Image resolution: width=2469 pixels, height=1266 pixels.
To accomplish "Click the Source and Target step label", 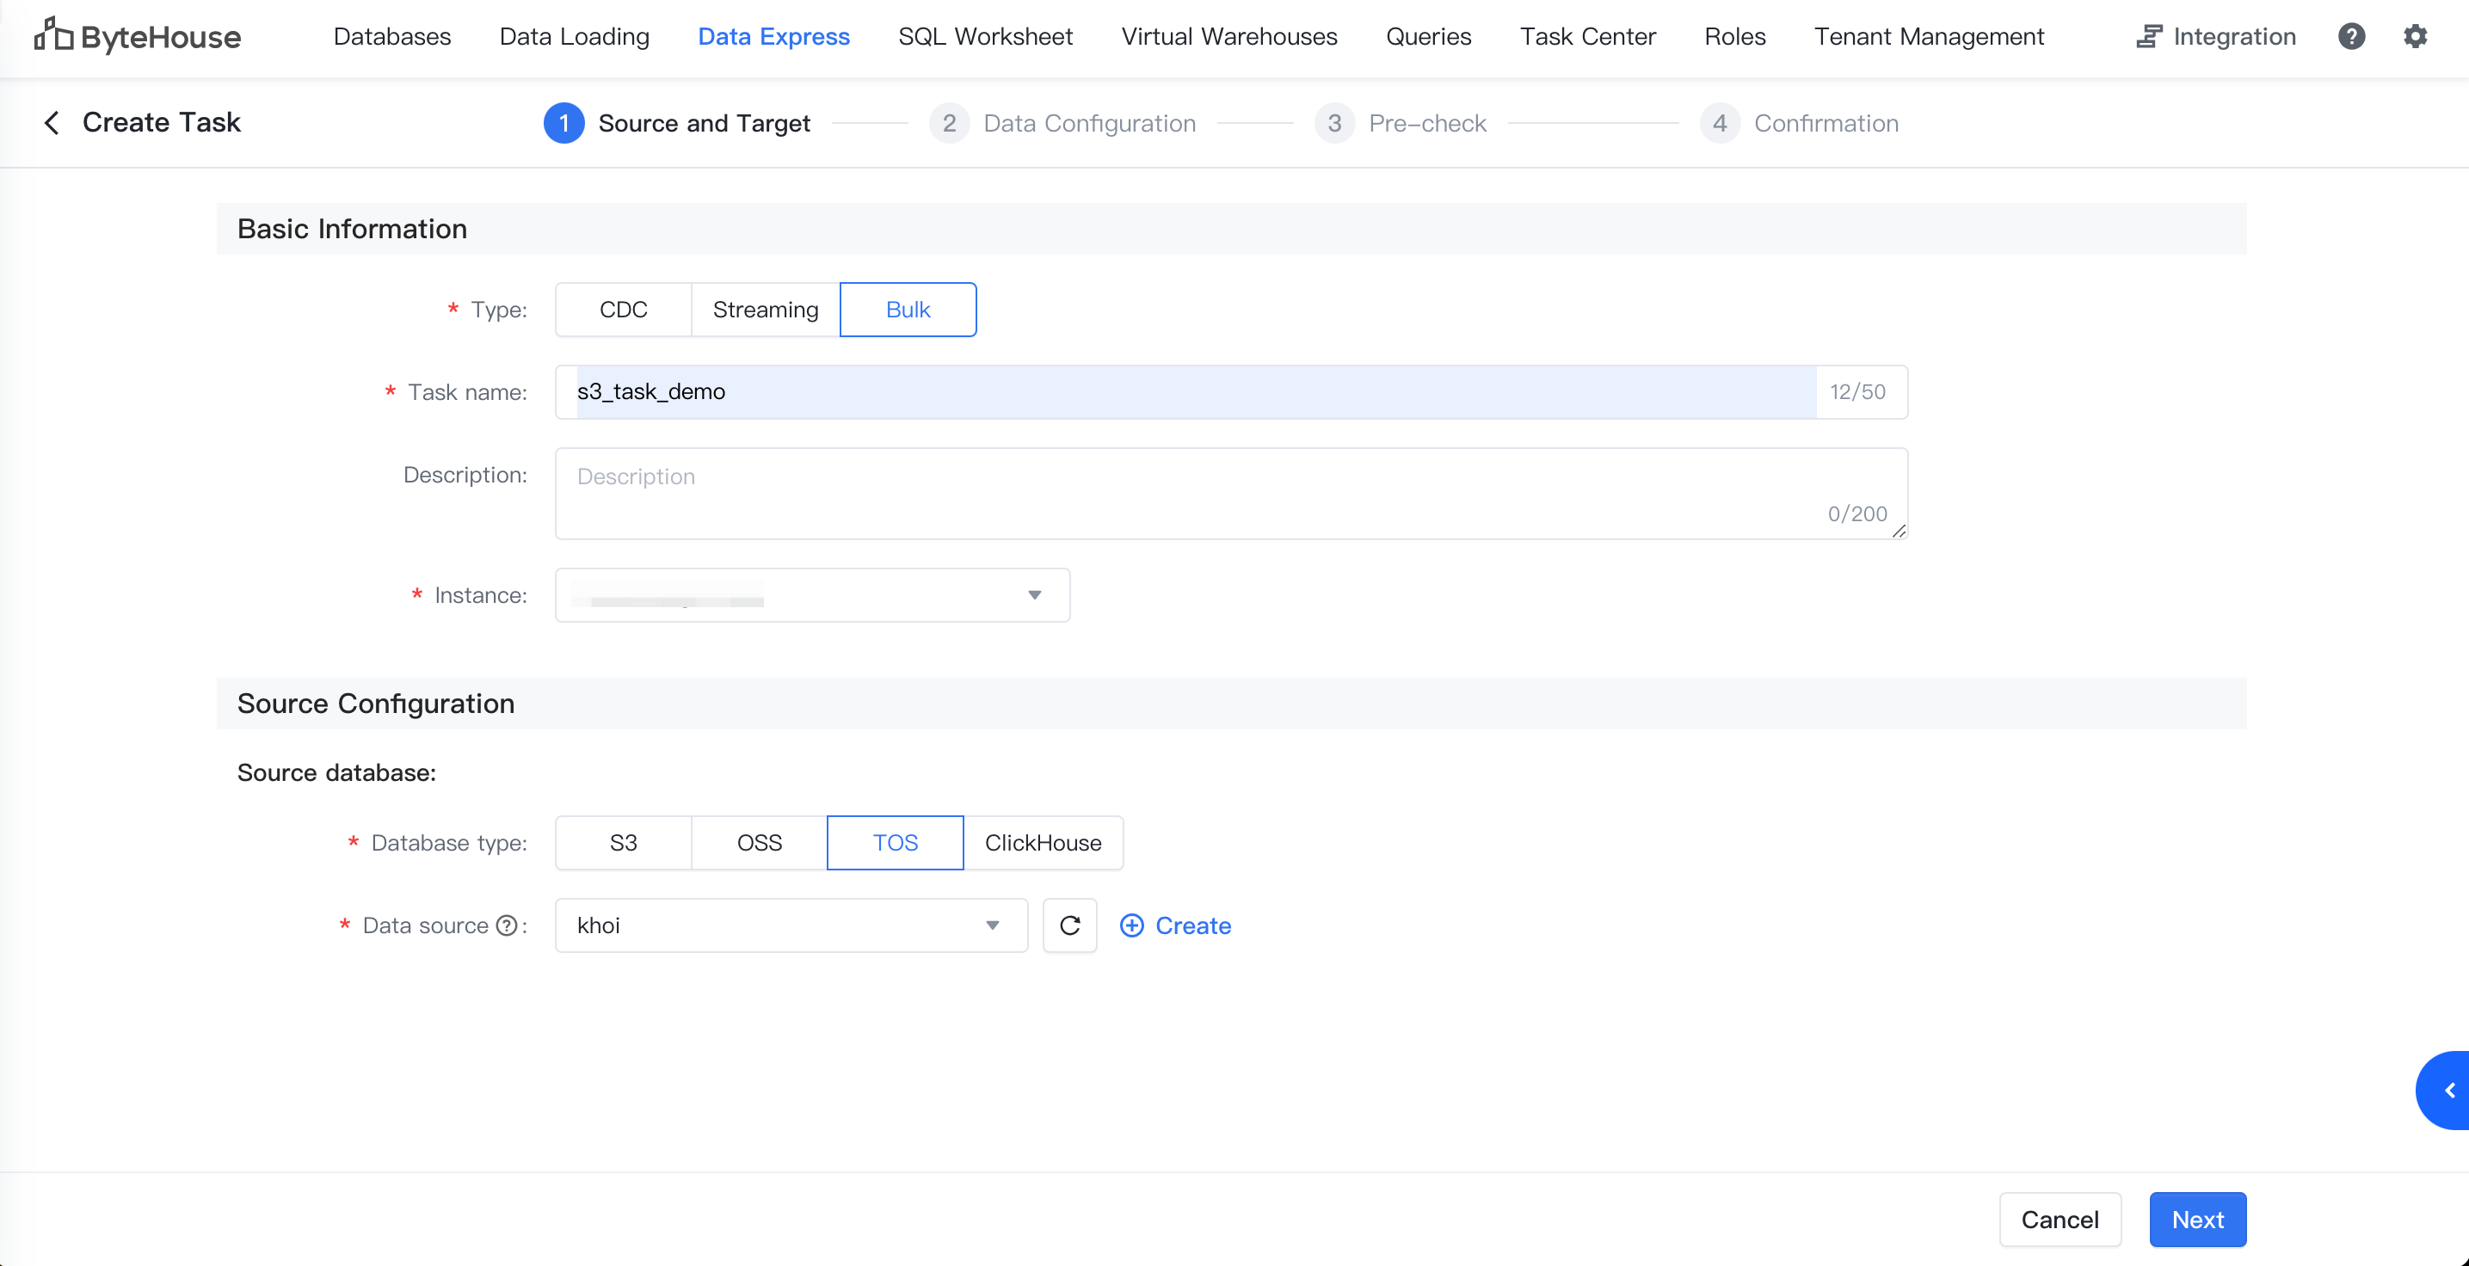I will click(705, 123).
